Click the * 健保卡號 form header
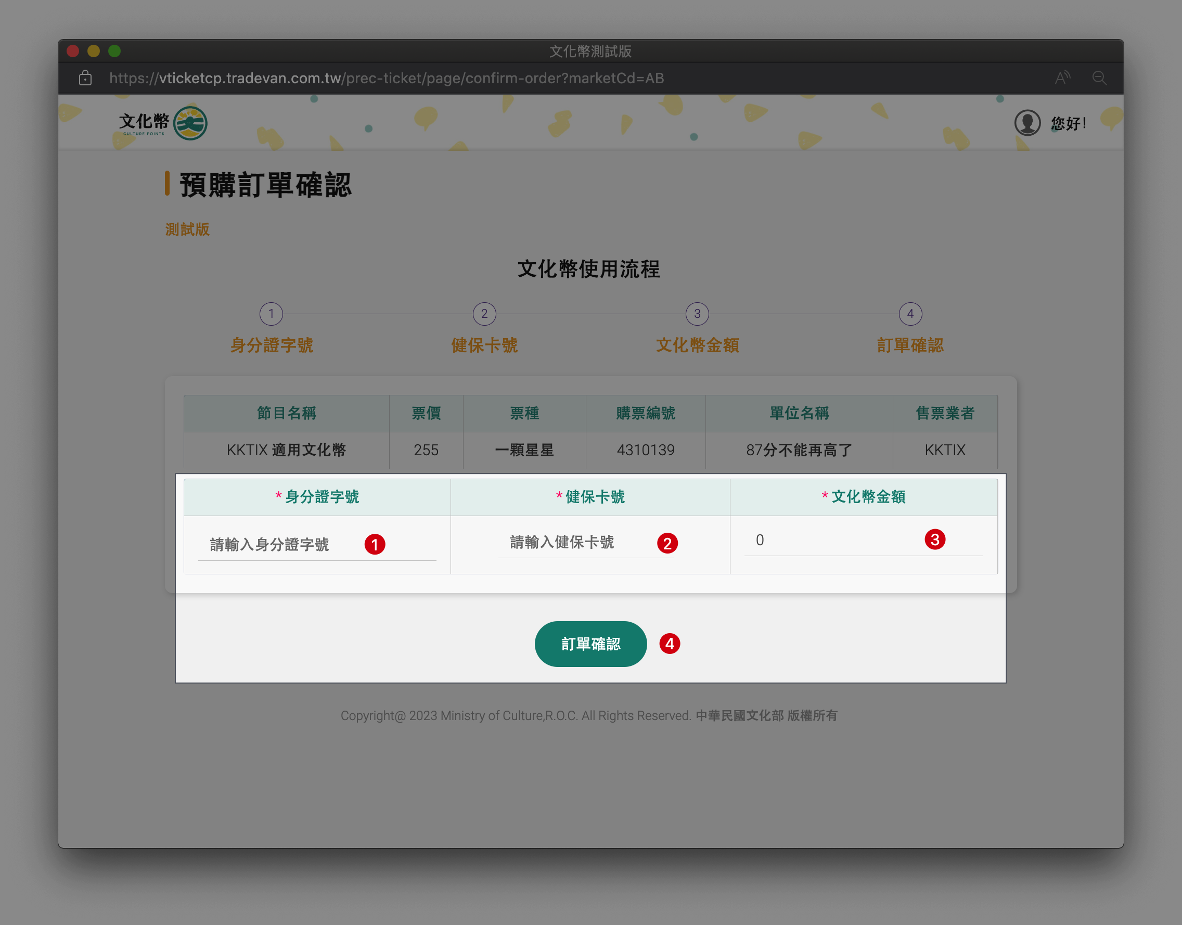 pyautogui.click(x=590, y=497)
